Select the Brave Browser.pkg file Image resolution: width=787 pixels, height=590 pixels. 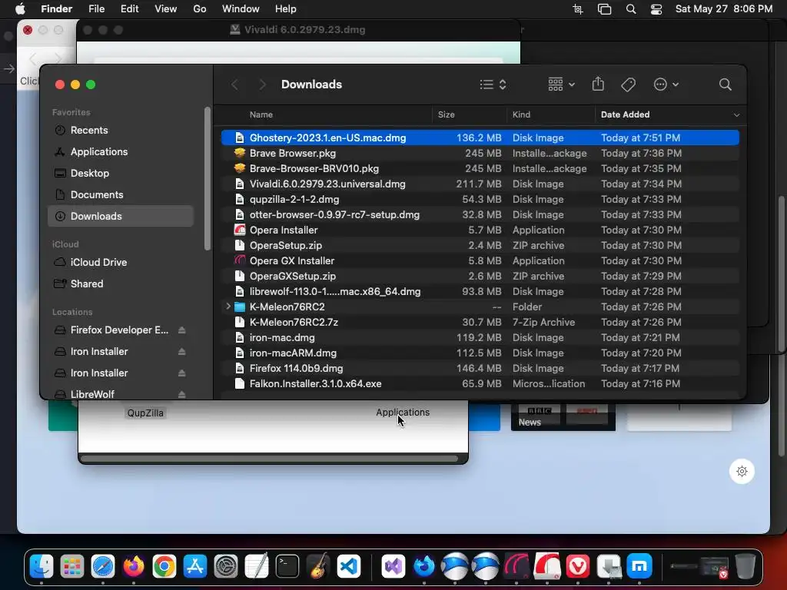480,153
